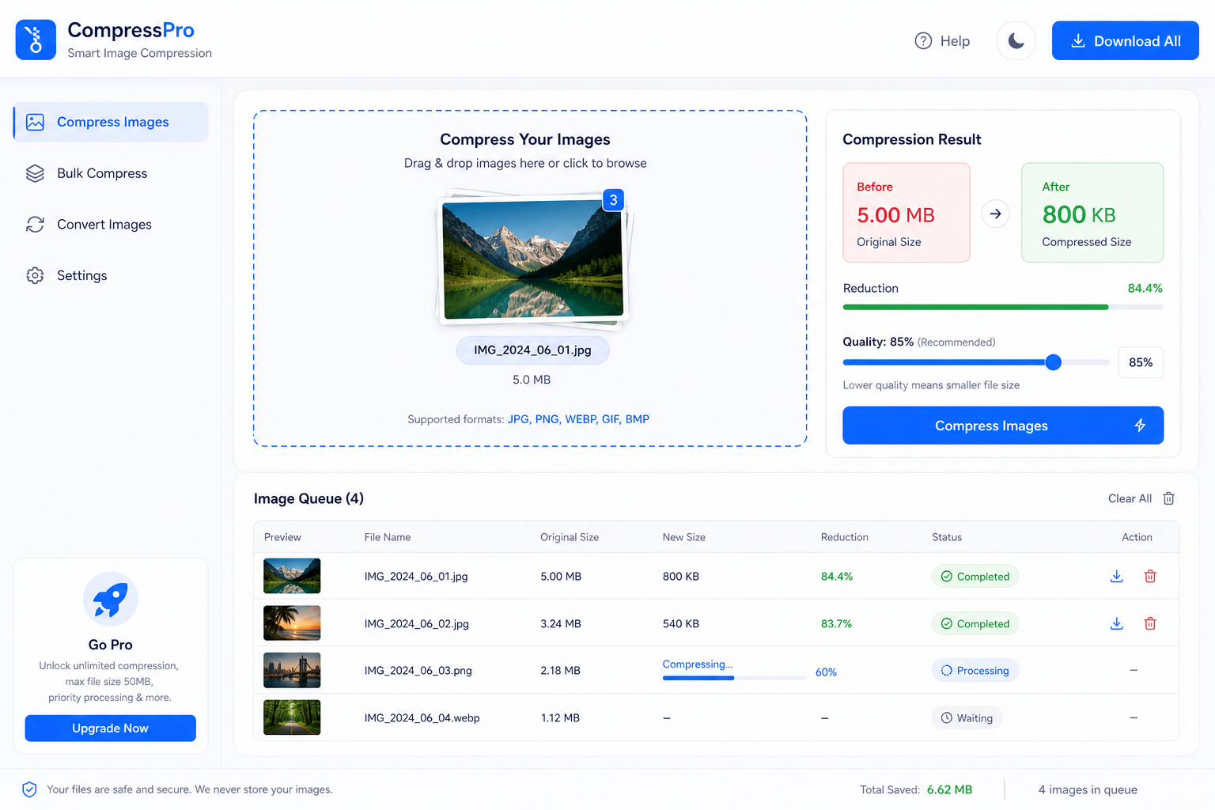Click the Download All button
Image resolution: width=1215 pixels, height=810 pixels.
[x=1125, y=41]
